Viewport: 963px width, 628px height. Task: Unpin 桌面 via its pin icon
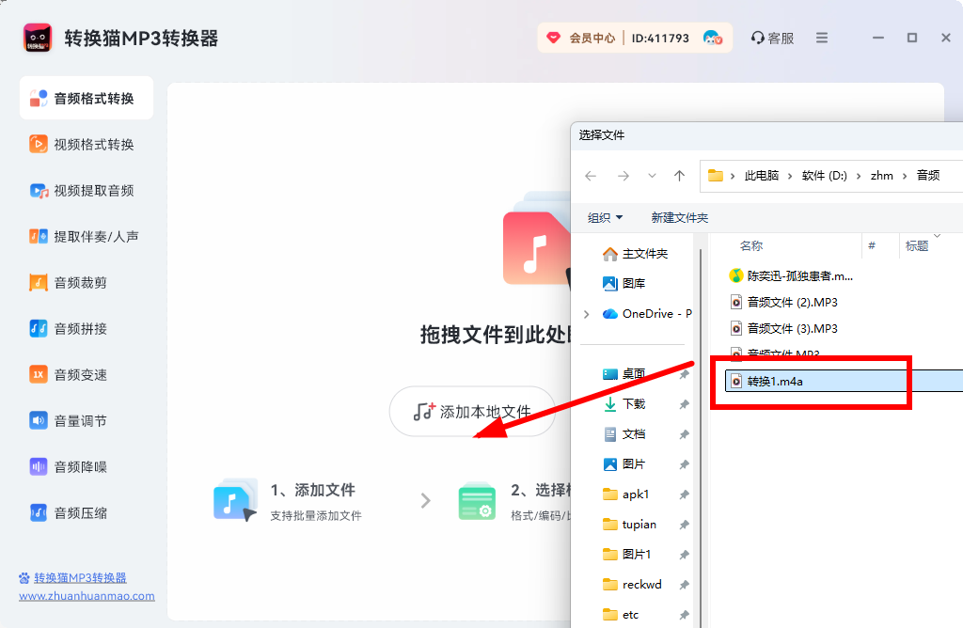click(685, 374)
